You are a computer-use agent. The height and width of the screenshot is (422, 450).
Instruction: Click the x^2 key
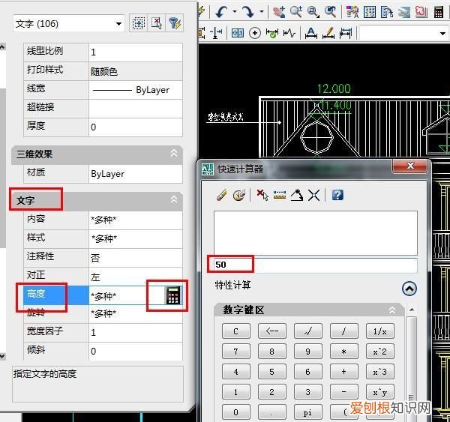coord(379,352)
